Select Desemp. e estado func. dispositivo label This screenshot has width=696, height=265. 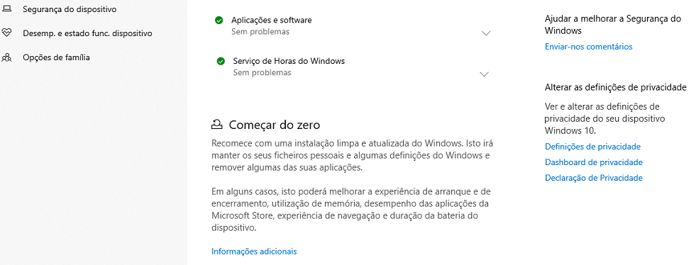pos(87,33)
